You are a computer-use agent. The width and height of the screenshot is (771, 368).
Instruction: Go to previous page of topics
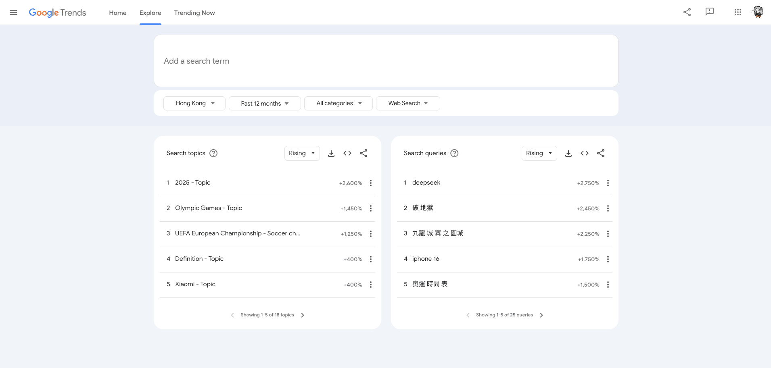pyautogui.click(x=232, y=315)
